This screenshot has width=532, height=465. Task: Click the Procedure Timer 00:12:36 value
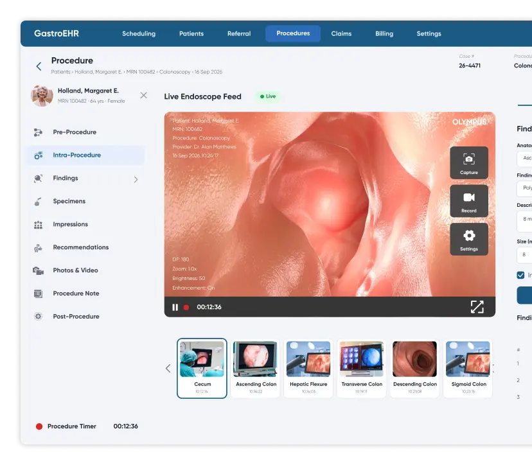coord(125,426)
